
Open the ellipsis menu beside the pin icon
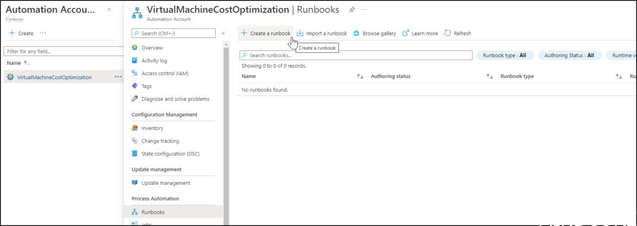pos(365,9)
